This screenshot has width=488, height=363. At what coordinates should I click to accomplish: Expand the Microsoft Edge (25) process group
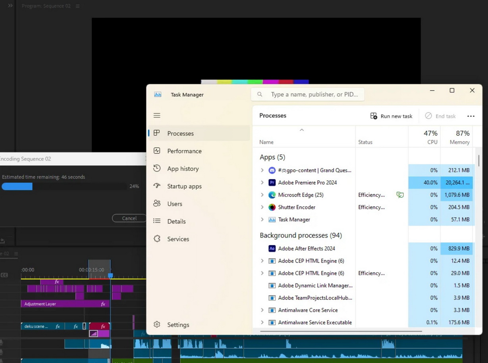tap(262, 195)
